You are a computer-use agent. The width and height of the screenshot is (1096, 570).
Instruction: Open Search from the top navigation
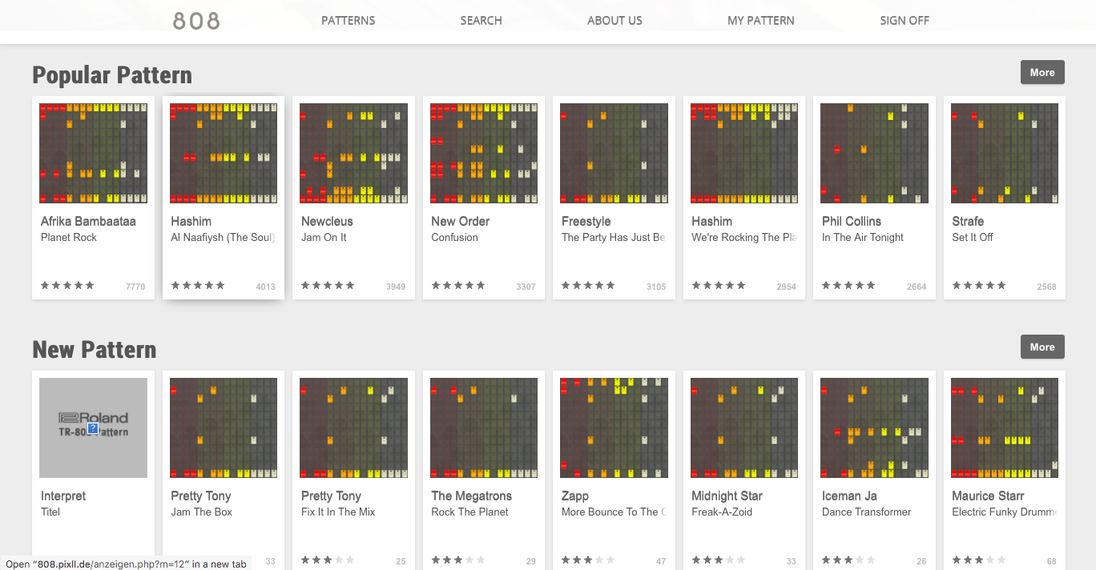tap(481, 21)
